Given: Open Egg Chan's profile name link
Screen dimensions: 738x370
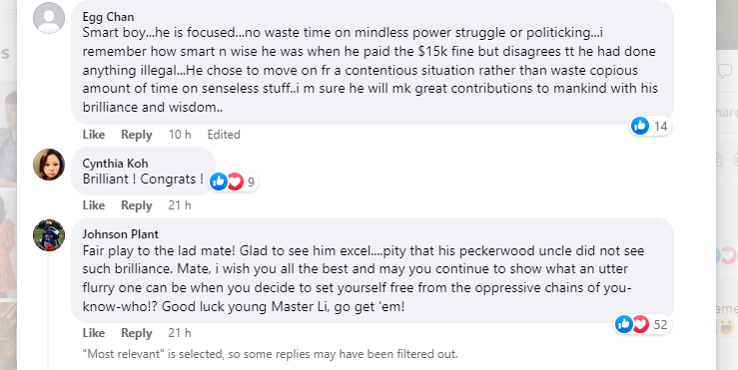Looking at the screenshot, I should tap(108, 17).
